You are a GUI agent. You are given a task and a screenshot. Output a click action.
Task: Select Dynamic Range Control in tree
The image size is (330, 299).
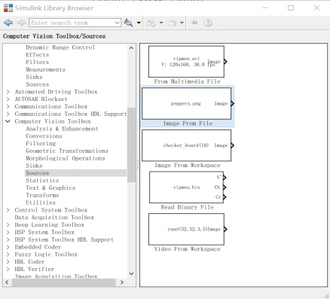(x=60, y=47)
